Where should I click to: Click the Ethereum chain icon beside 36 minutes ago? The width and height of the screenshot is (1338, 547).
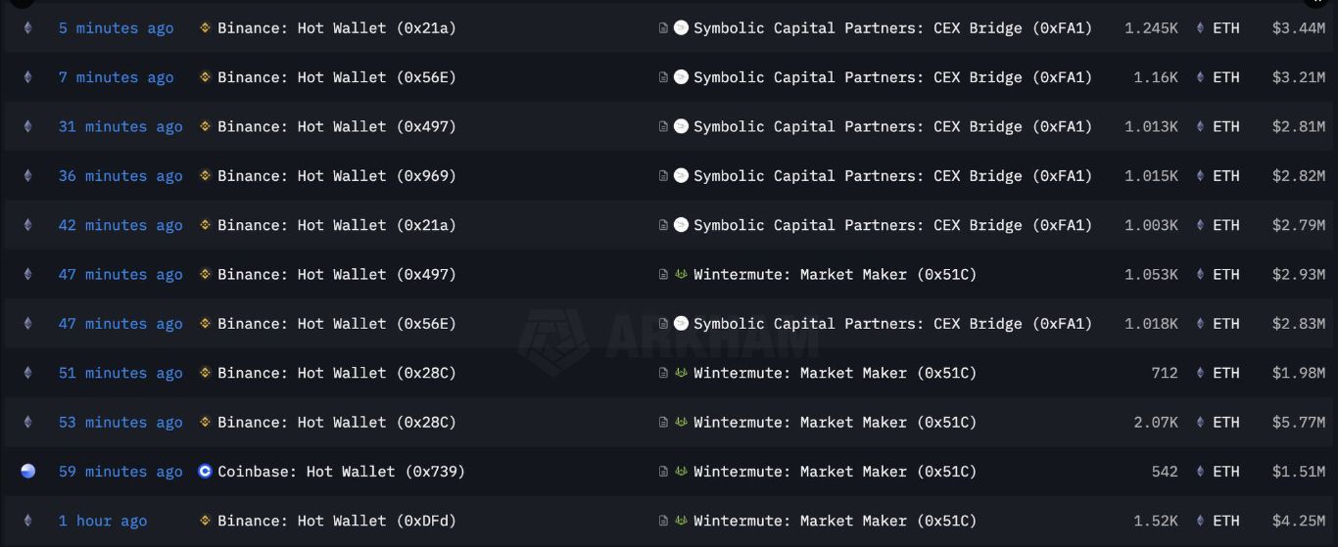[27, 176]
